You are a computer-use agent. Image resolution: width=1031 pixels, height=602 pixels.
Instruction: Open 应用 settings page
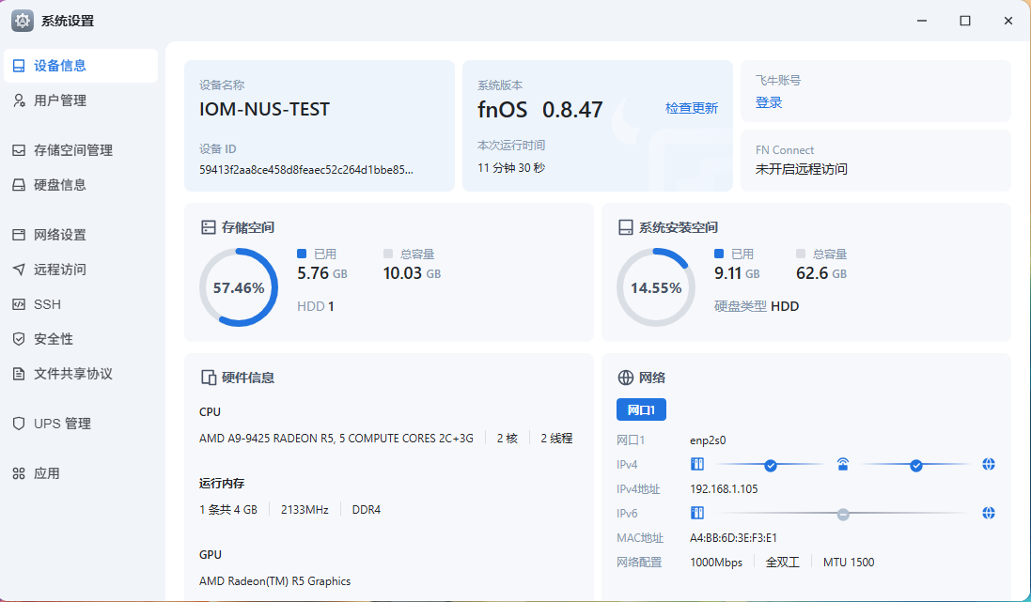pos(81,473)
